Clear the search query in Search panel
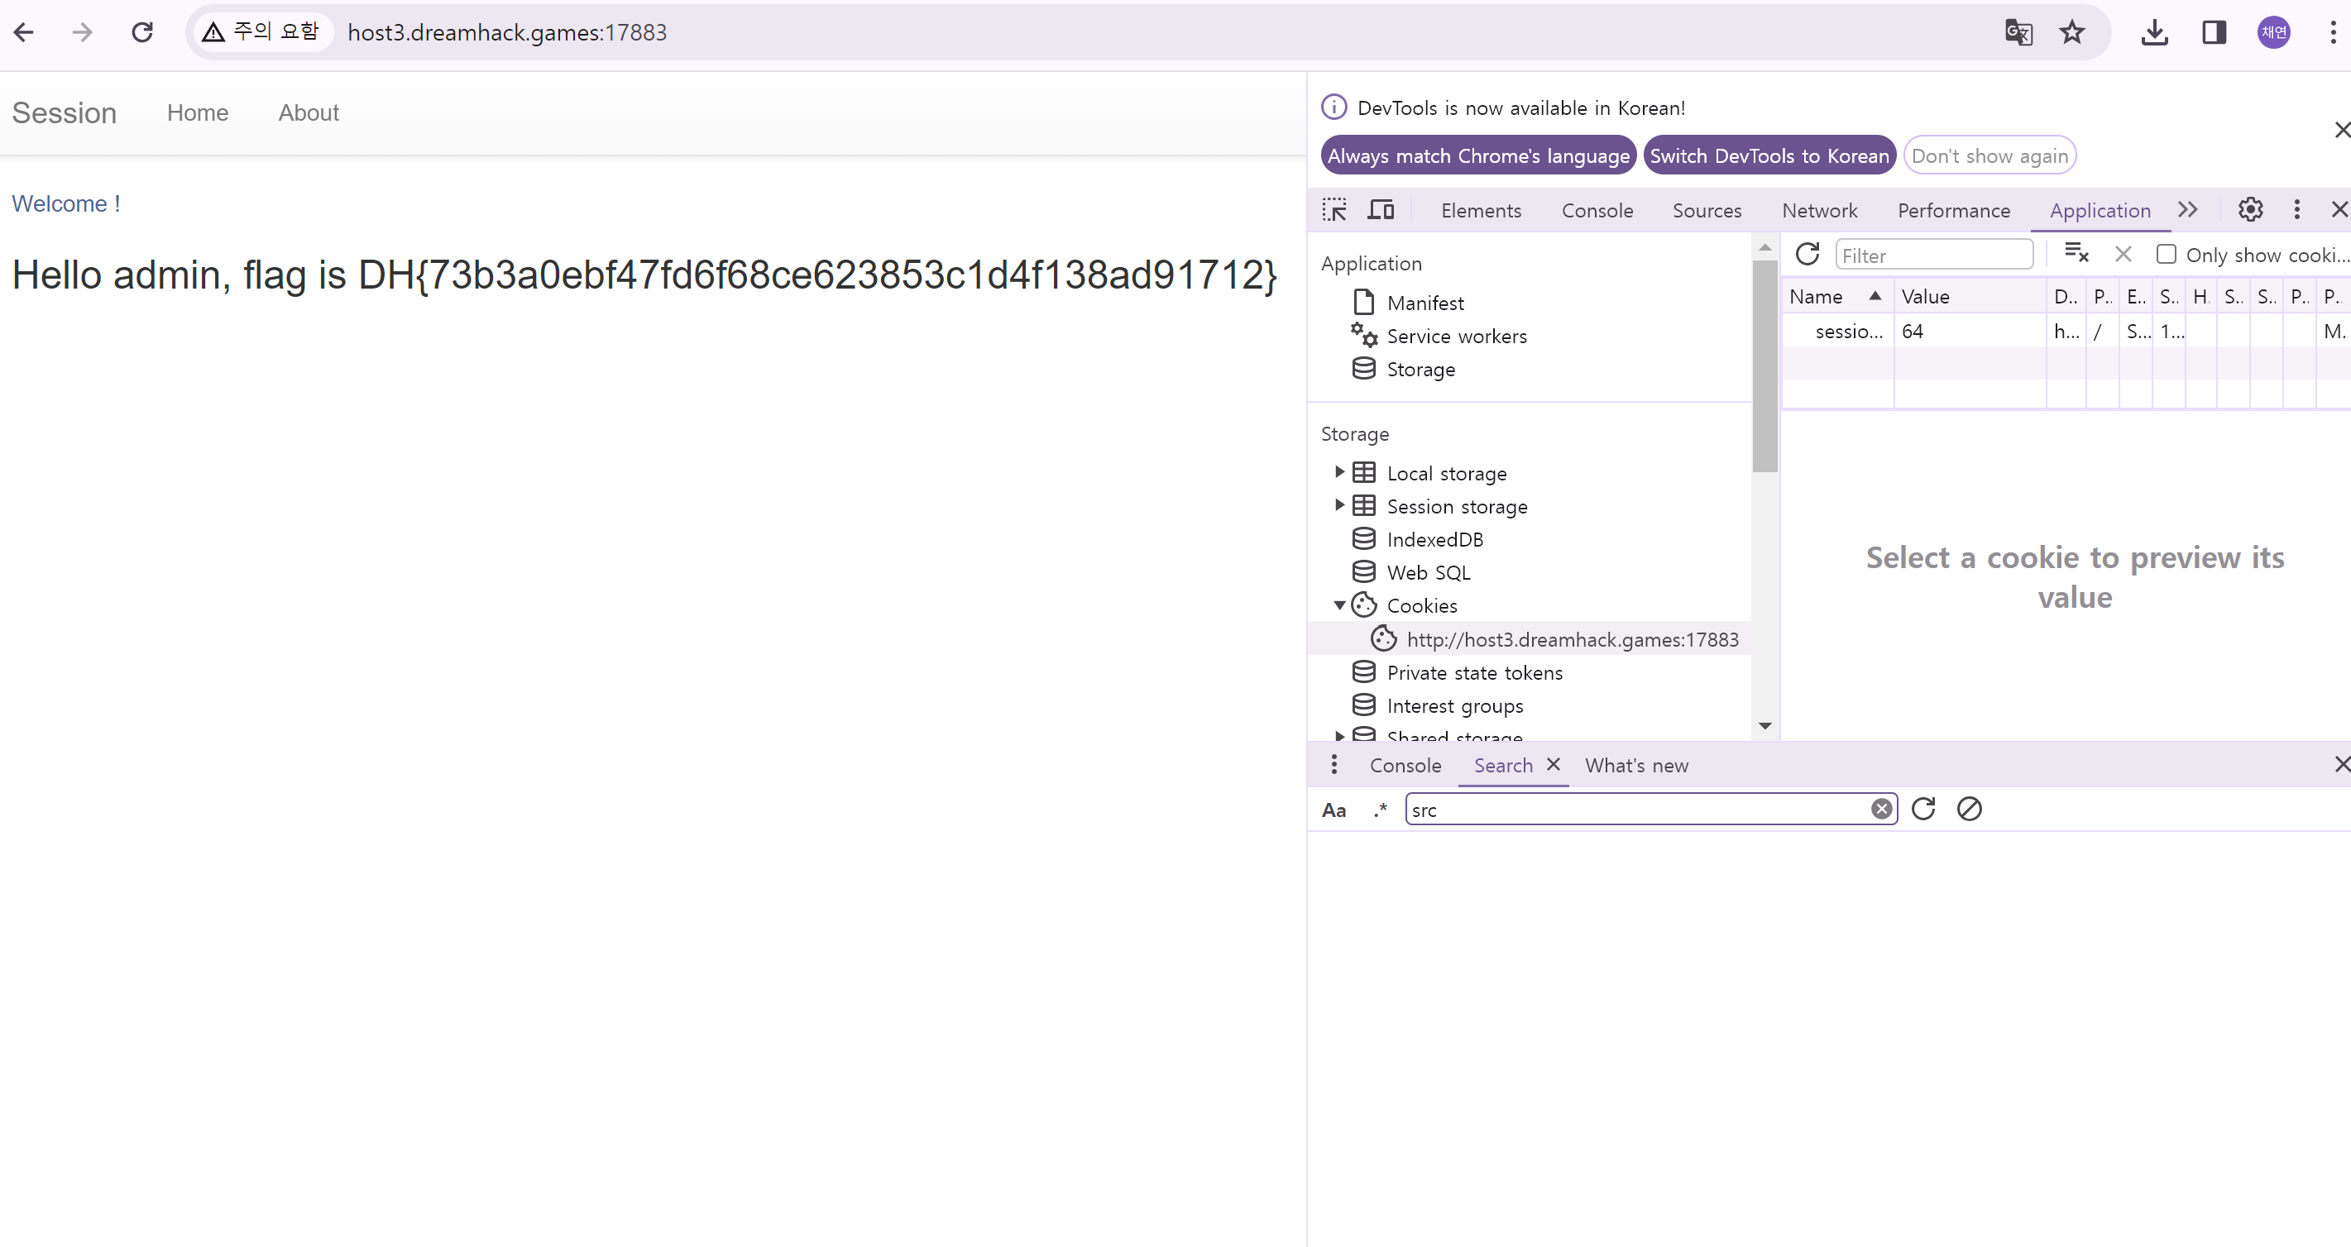Screen dimensions: 2351x1247 pyautogui.click(x=1881, y=809)
